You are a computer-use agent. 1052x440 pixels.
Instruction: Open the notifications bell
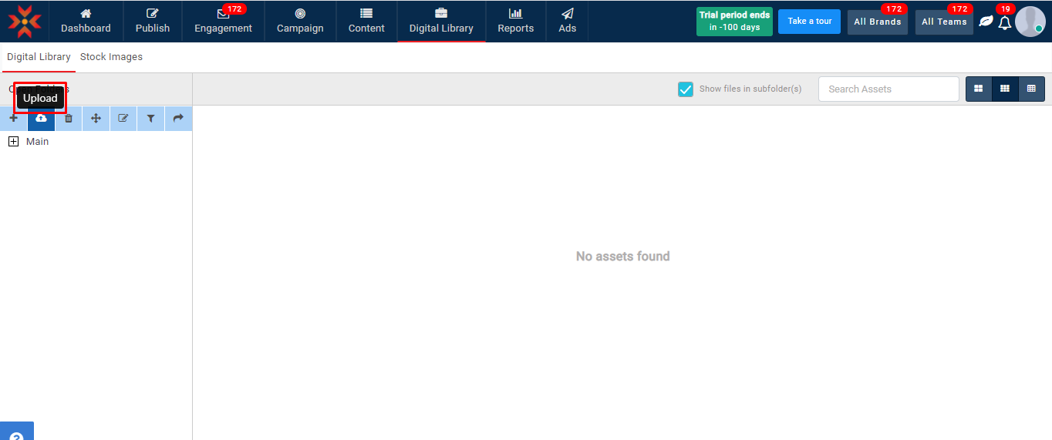click(x=1004, y=22)
